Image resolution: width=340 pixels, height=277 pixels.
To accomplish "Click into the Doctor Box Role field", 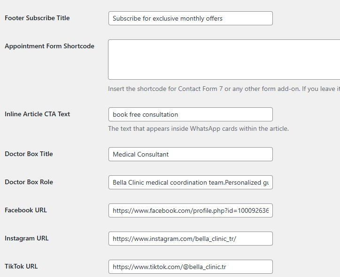I will (x=190, y=182).
